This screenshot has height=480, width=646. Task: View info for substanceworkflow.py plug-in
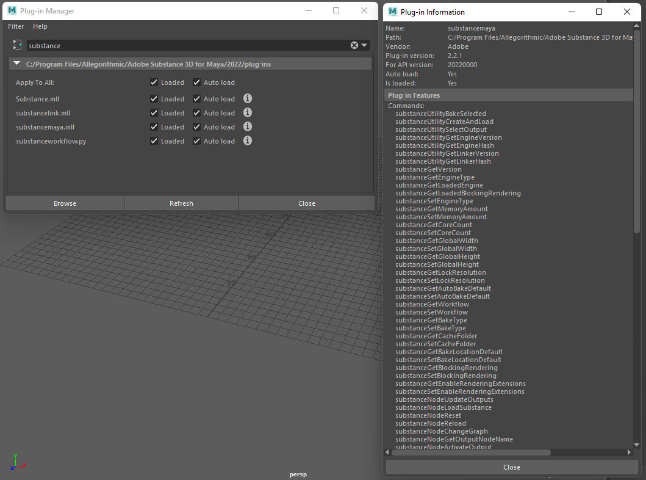(x=247, y=140)
